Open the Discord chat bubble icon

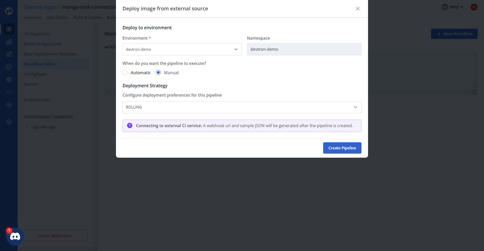click(x=15, y=236)
